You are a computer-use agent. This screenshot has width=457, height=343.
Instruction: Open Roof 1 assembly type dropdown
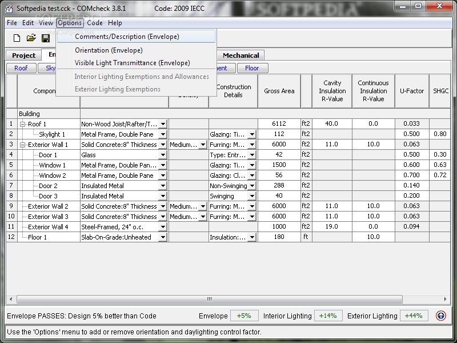coord(163,124)
